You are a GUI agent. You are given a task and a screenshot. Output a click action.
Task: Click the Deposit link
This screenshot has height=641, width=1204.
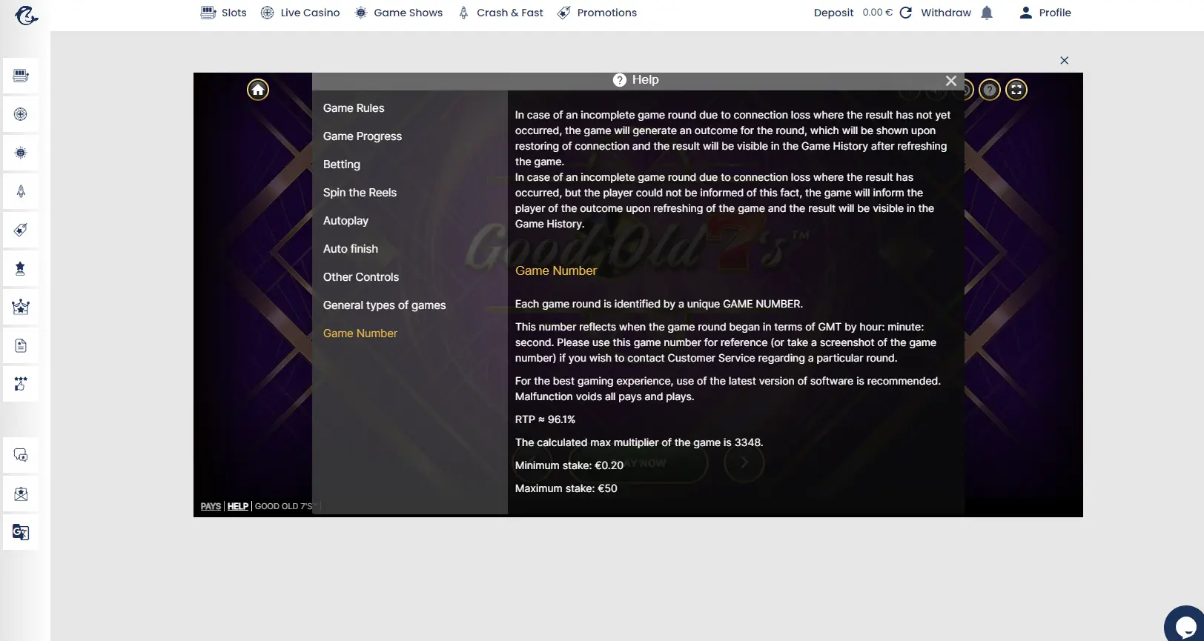[x=833, y=13]
